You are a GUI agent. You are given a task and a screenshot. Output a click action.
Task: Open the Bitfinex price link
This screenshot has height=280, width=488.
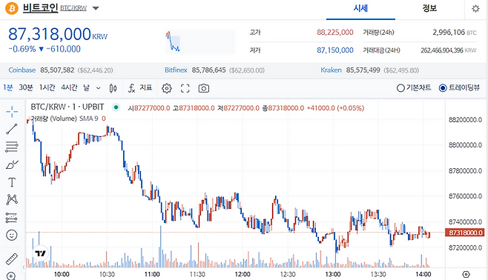[x=176, y=70]
